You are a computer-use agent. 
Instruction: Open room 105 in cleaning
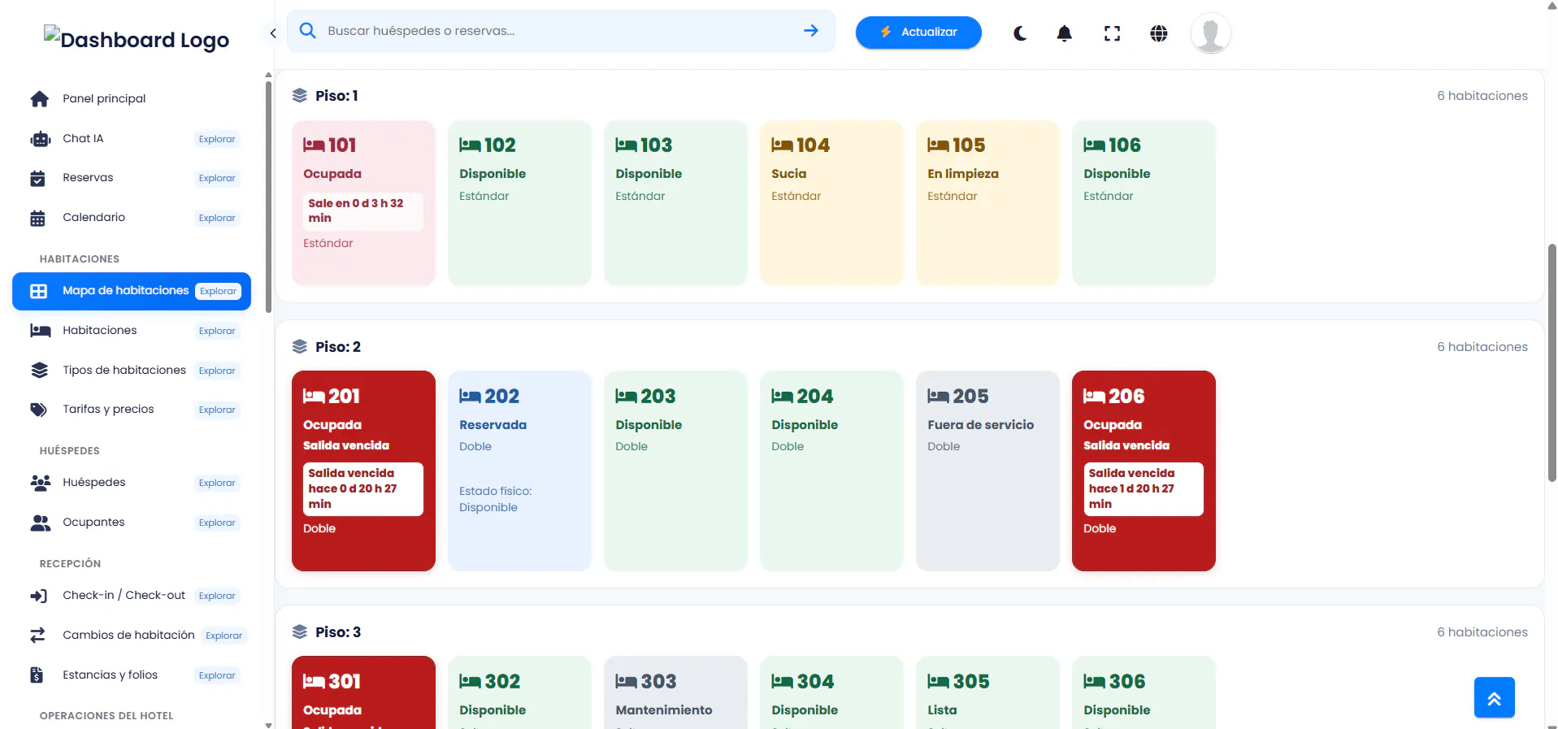(987, 203)
